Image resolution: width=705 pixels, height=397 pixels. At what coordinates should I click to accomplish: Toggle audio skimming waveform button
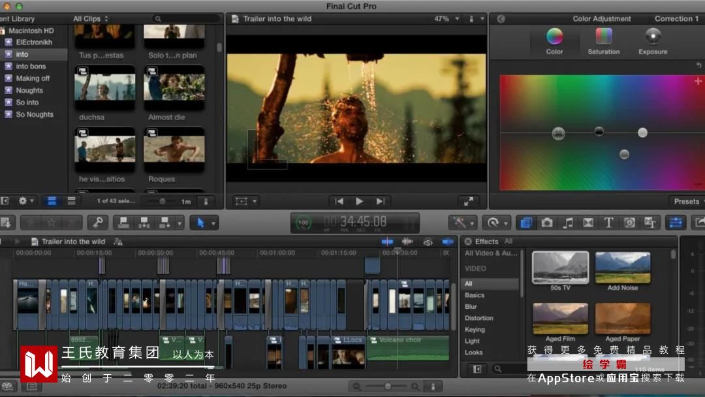tap(407, 242)
